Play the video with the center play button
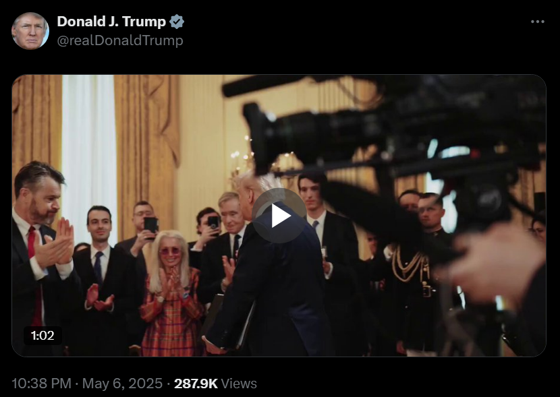Viewport: 560px width, 397px height. pyautogui.click(x=279, y=216)
